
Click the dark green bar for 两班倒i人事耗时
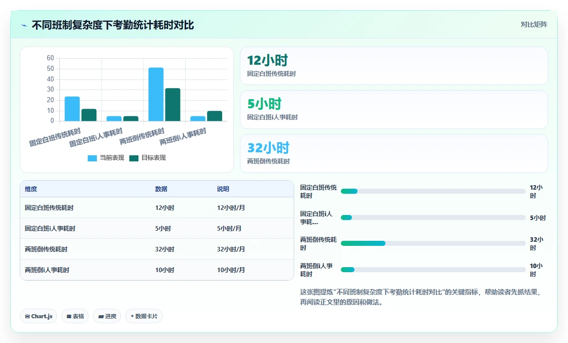point(215,116)
